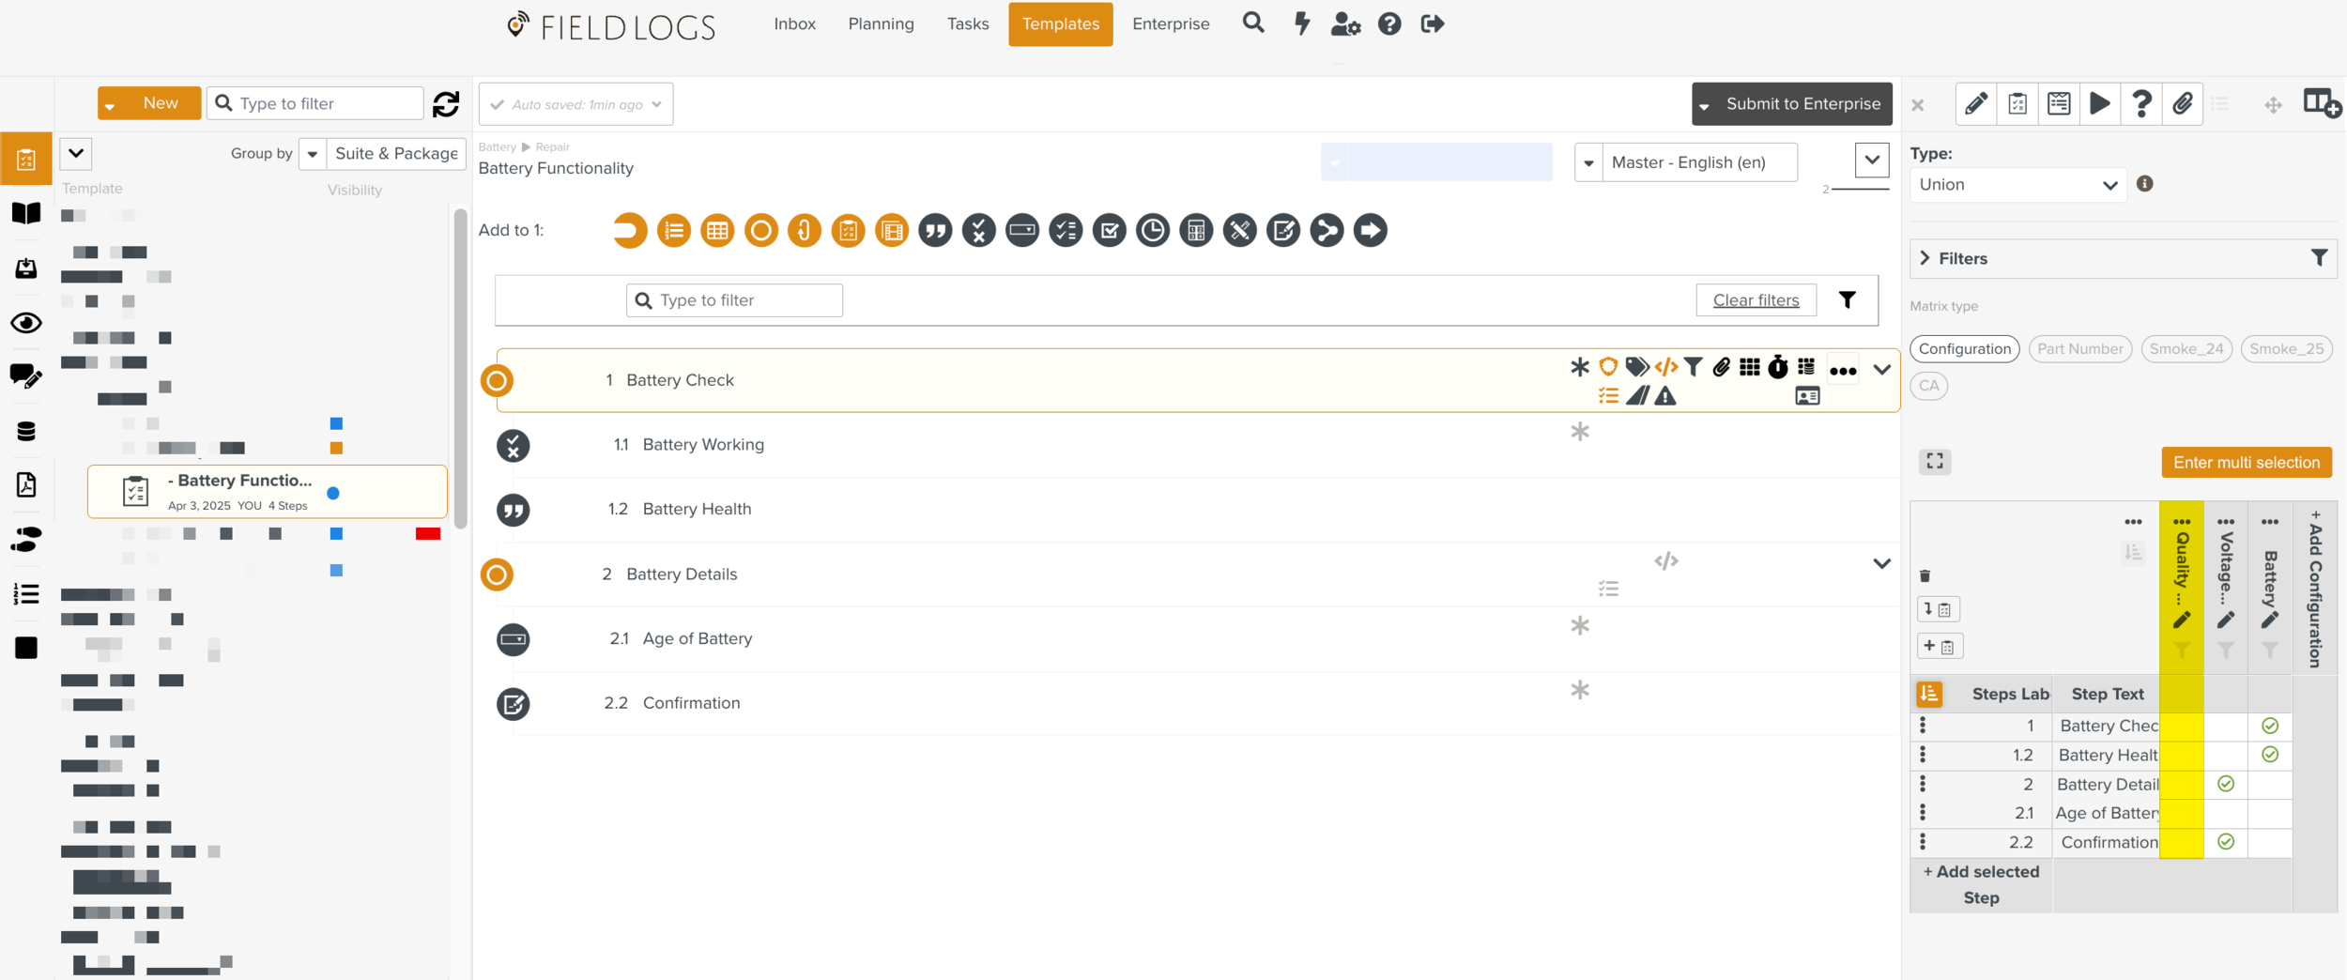Viewport: 2347px width, 980px height.
Task: Toggle Battery column checkmark for Battery Health row
Action: tap(2269, 755)
